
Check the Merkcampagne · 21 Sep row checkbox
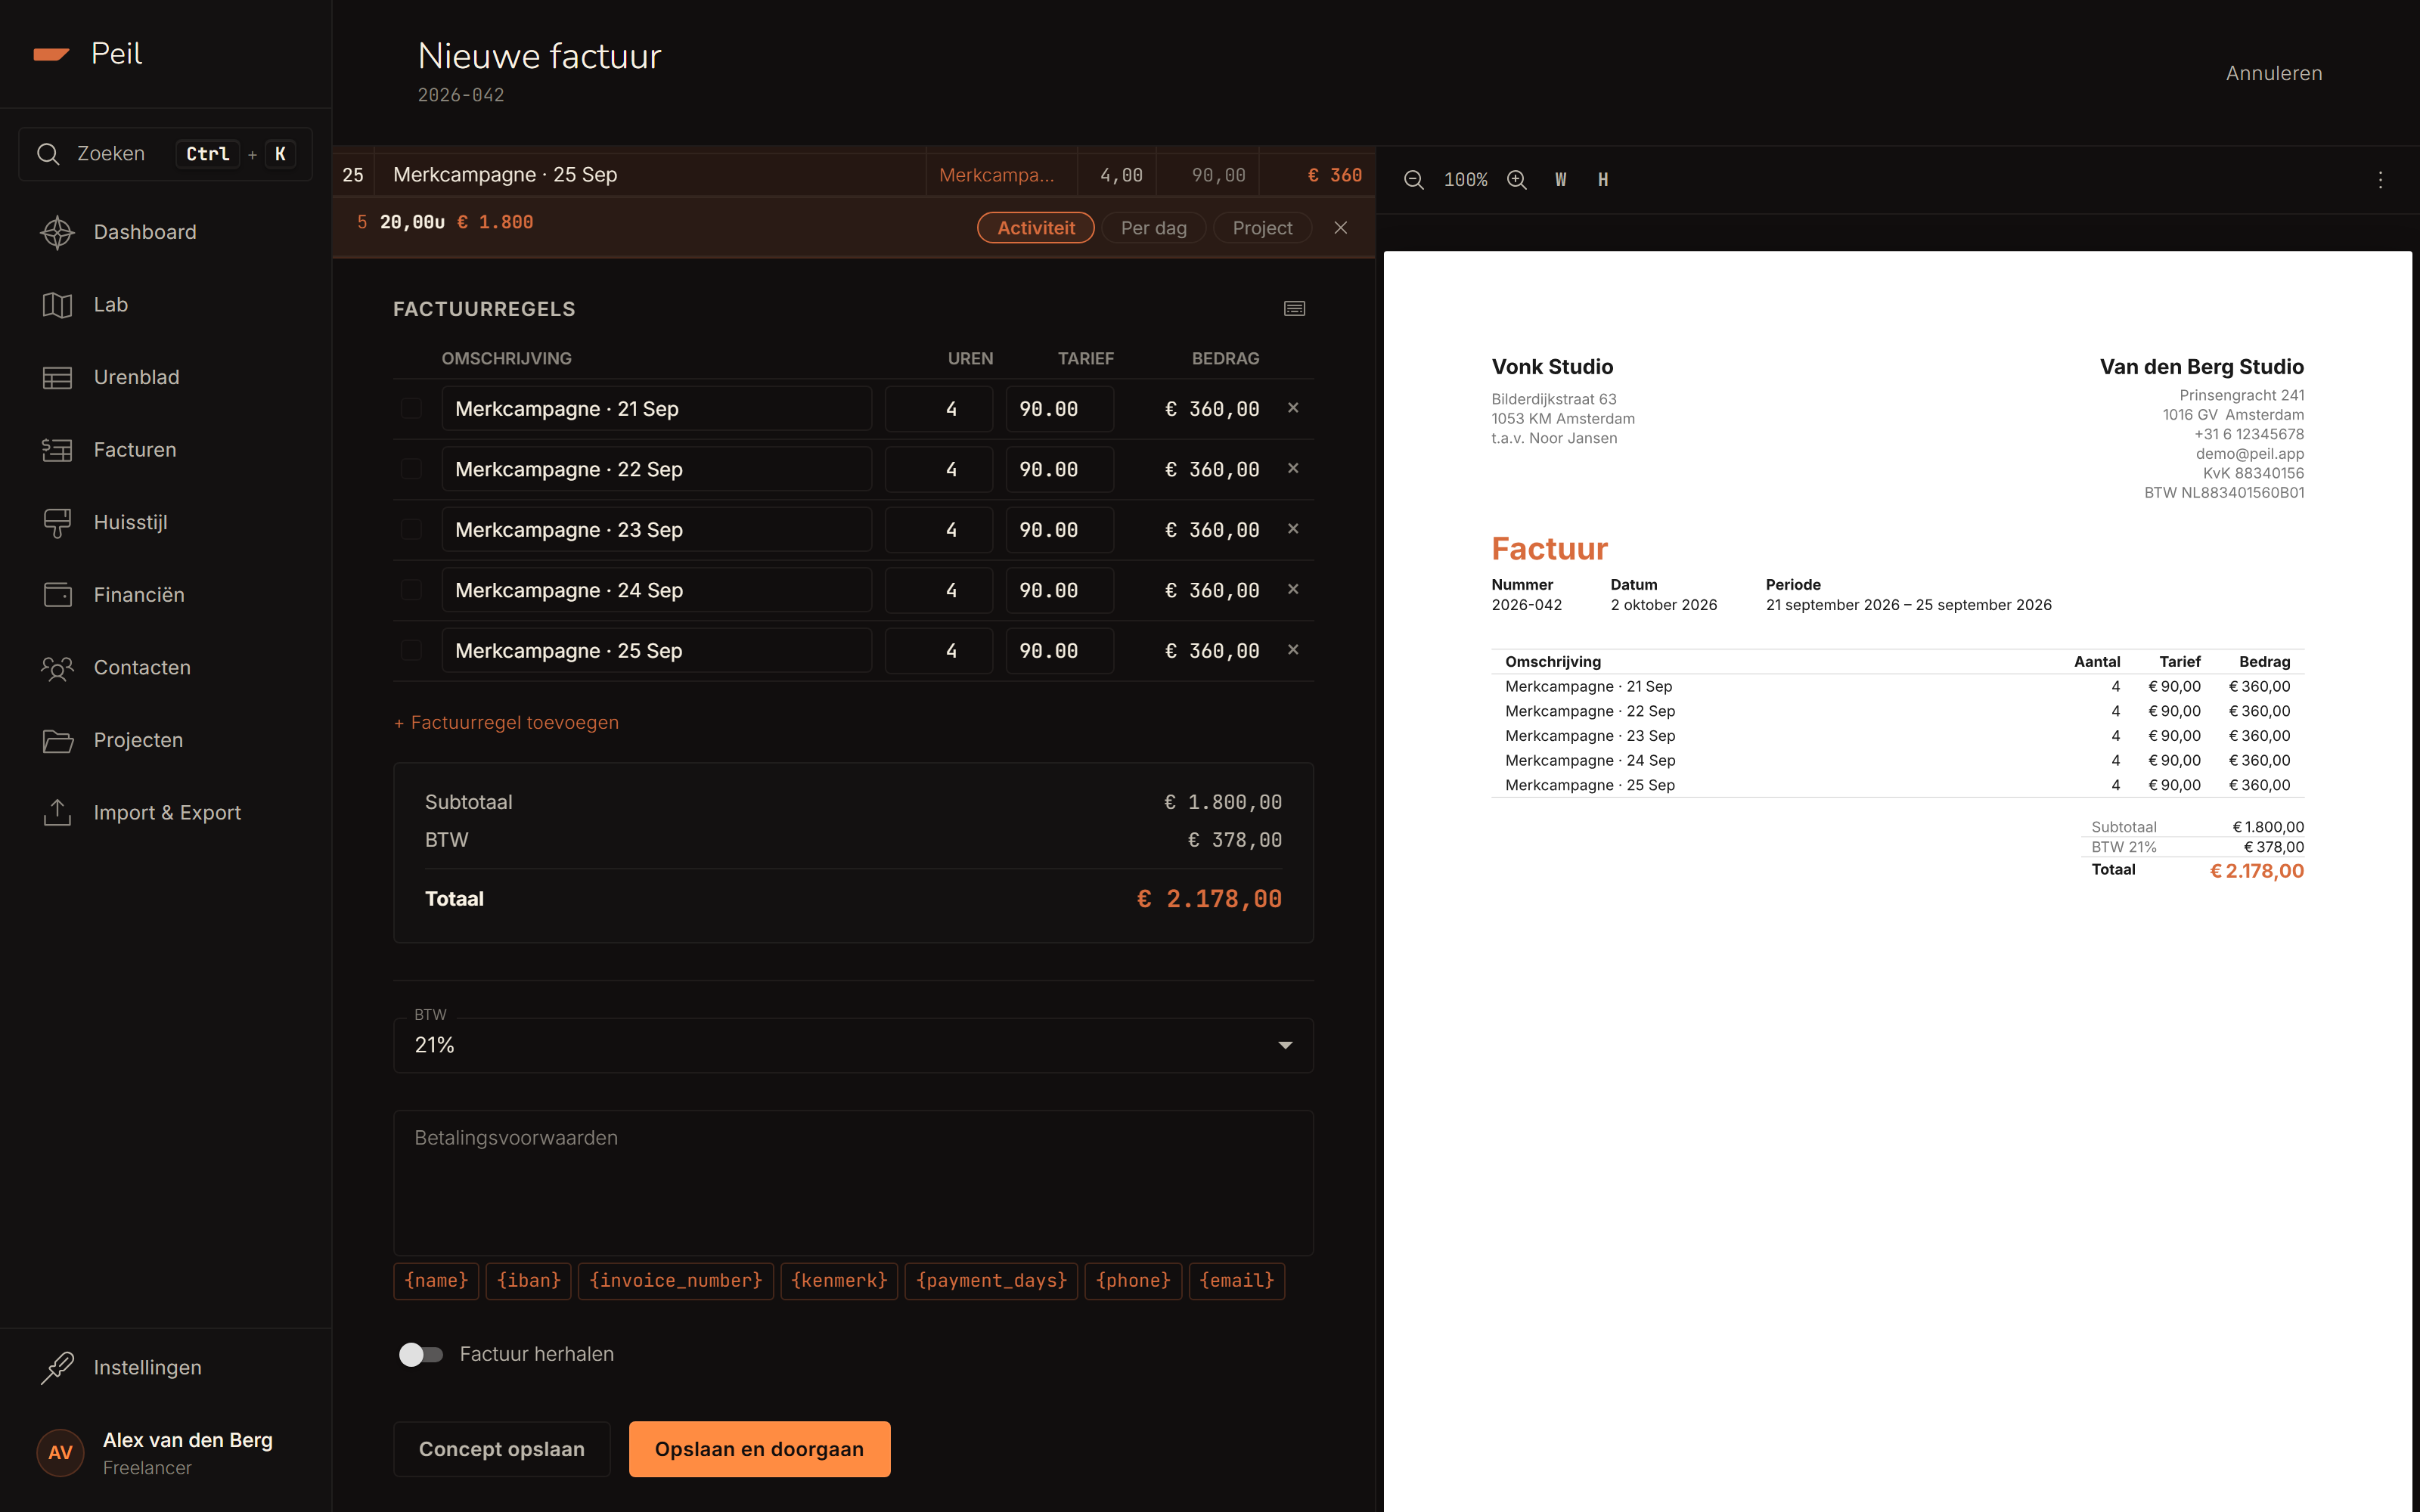[x=411, y=408]
